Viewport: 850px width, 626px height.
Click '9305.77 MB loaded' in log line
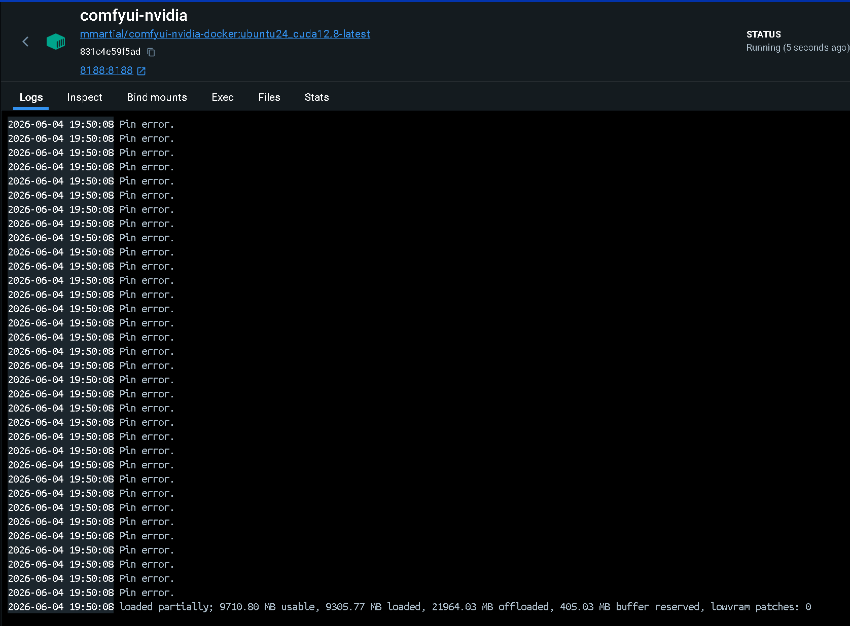click(373, 607)
